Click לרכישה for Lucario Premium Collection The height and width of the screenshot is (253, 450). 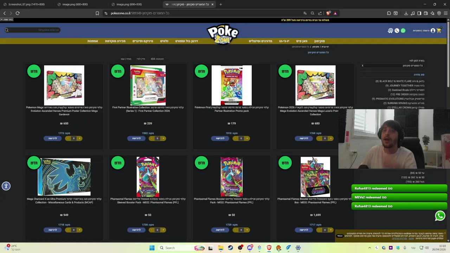(304, 138)
